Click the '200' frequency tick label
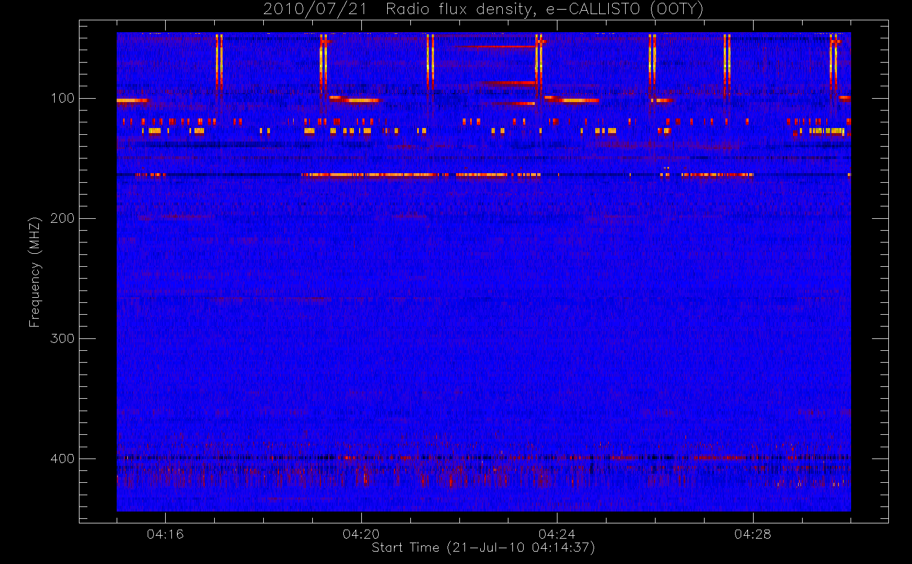 click(x=62, y=218)
